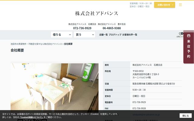Follow breadcrumb link 池田市の賃貸物件・不動産を探すなら

coord(36,44)
